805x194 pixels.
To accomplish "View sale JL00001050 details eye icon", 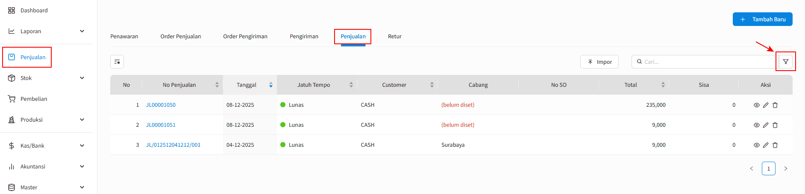I will (x=756, y=105).
